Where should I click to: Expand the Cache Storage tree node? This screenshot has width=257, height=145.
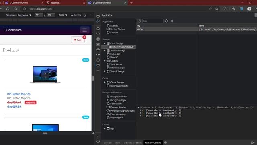point(104,82)
